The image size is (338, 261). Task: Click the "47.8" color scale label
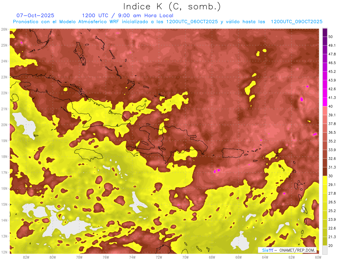click(x=332, y=54)
